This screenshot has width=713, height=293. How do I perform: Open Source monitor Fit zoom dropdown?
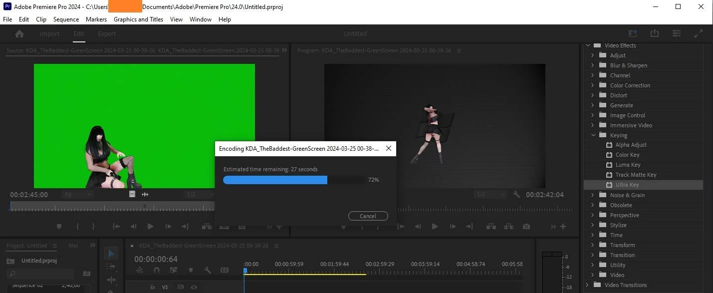tap(77, 194)
